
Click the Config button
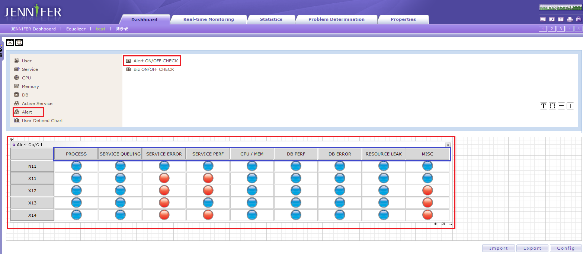566,248
